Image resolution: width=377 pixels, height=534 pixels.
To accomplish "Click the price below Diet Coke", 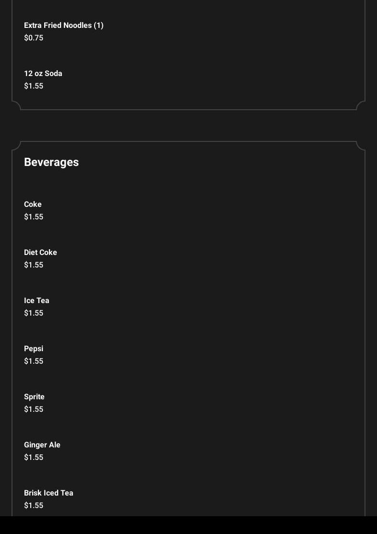I will [34, 265].
